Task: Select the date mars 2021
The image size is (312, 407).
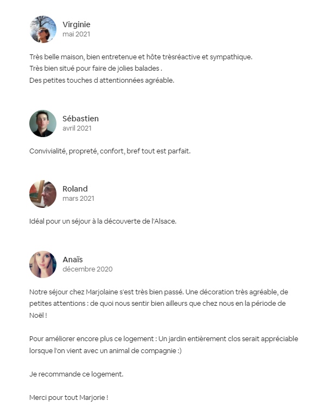Action: click(x=79, y=199)
